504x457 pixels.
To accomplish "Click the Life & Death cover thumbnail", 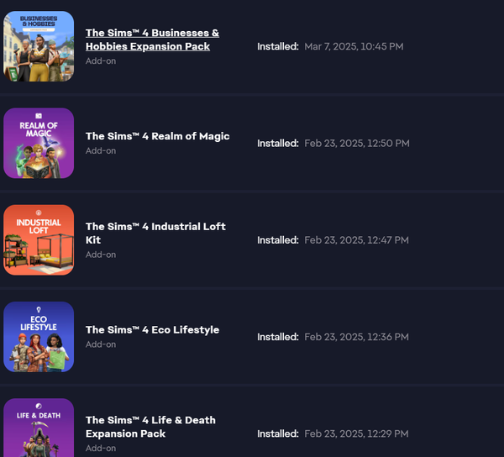I will pos(39,428).
